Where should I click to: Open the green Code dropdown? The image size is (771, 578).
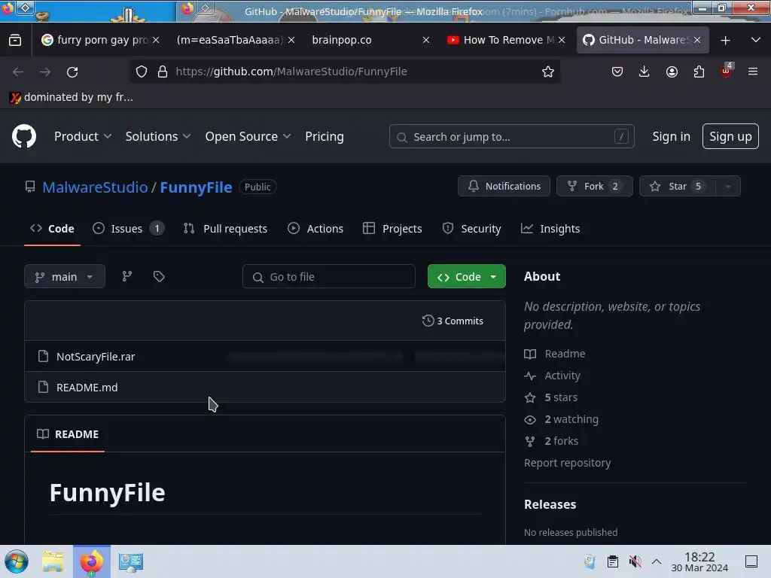tap(467, 277)
